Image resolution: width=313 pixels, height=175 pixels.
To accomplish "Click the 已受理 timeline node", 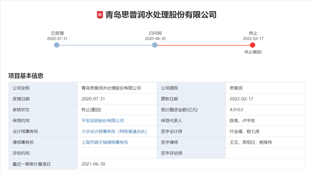I will [x=57, y=45].
